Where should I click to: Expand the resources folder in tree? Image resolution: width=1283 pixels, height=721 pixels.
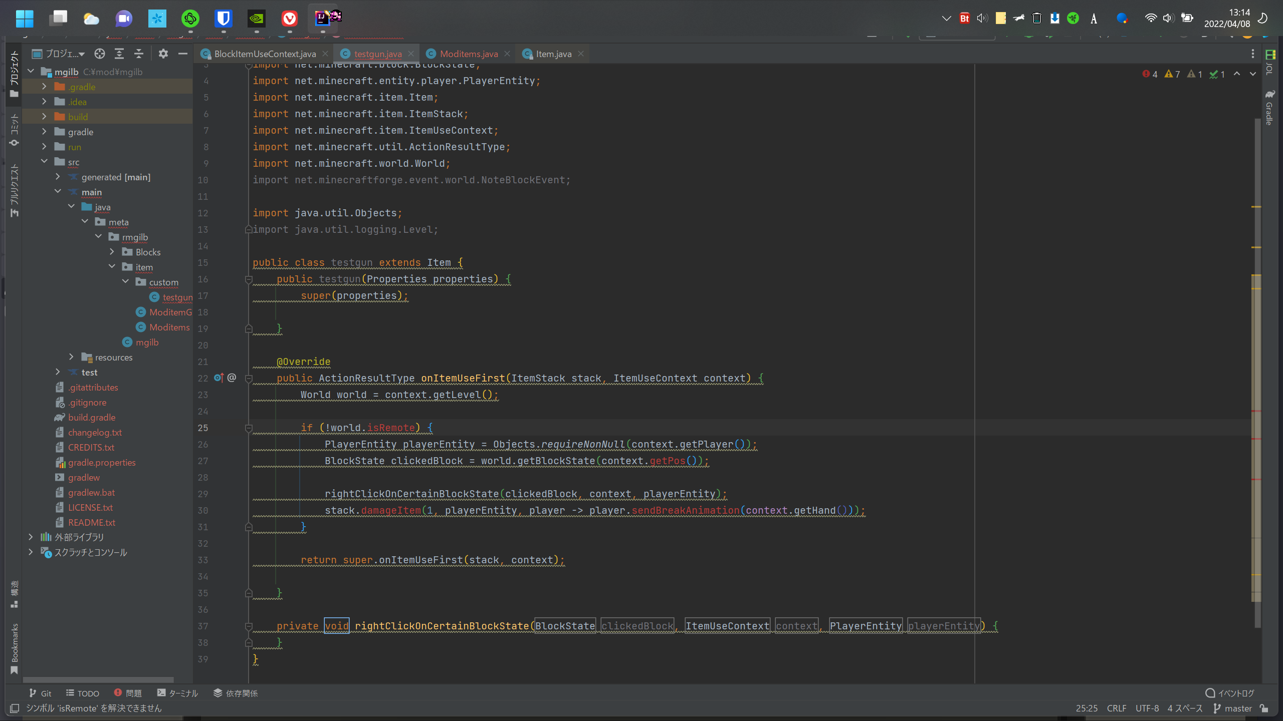point(71,357)
